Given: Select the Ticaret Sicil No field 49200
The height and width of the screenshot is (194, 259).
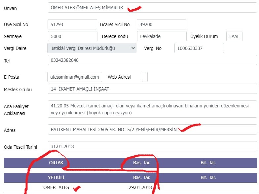Looking at the screenshot, I should point(162,24).
